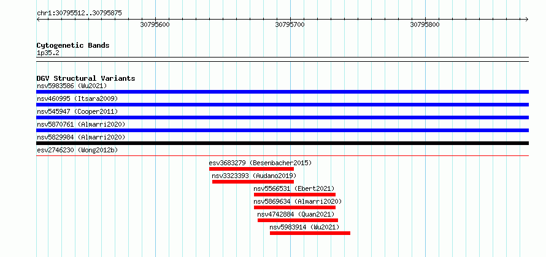Viewport: 546px width, 257px height.
Task: Click the nsv4742884 (Quan2021) label
Action: point(296,214)
